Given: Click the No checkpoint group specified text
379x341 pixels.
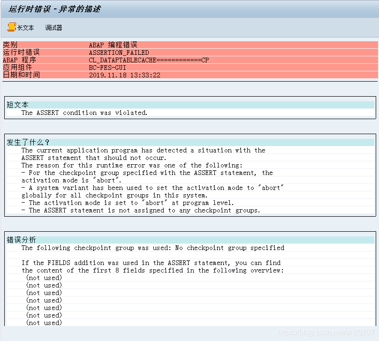Looking at the screenshot, I should pos(229,248).
